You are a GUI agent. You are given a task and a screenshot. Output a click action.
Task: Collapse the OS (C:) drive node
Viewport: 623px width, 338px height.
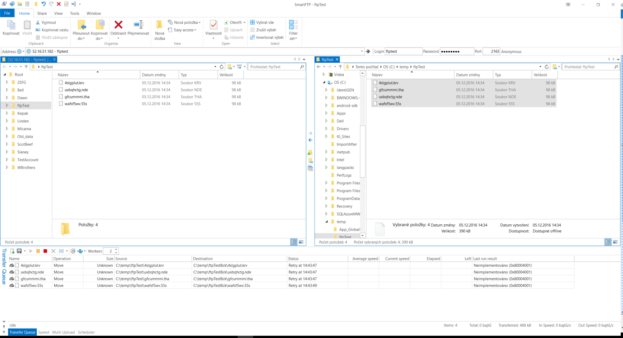point(324,82)
